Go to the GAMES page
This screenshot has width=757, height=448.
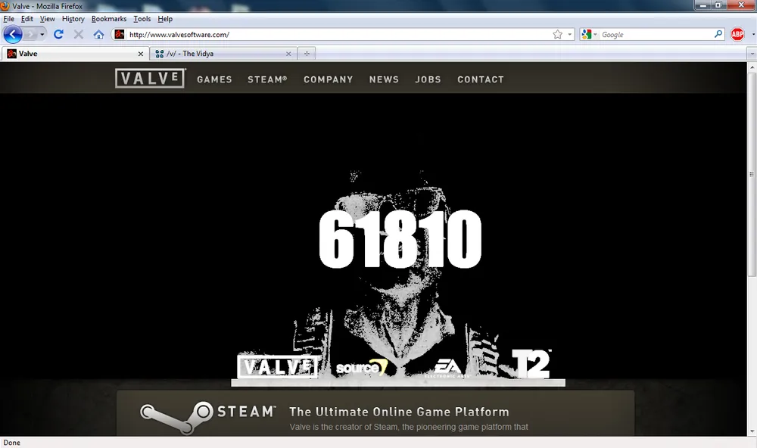(214, 79)
